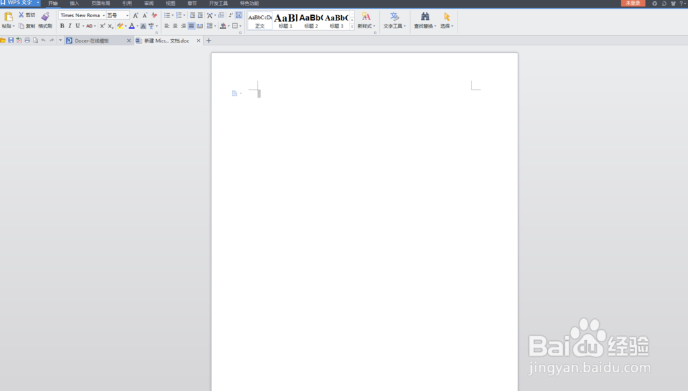This screenshot has height=391, width=688.
Task: Toggle the highlighted paragraph layout button
Action: tap(239, 15)
